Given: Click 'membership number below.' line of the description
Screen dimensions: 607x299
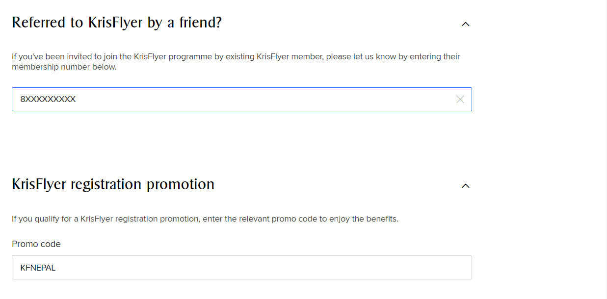Looking at the screenshot, I should coord(64,67).
